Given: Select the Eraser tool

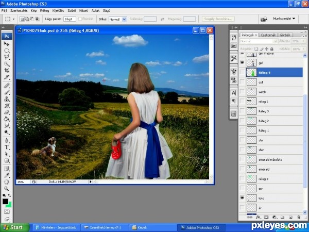Looking at the screenshot, I should click(x=7, y=112).
